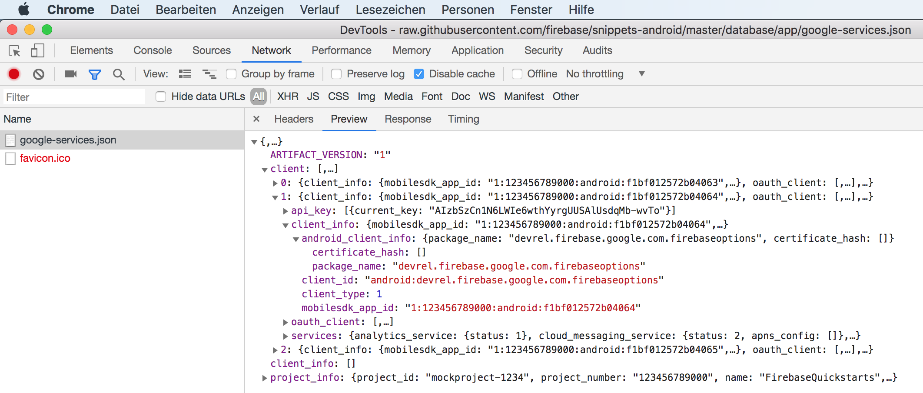Image resolution: width=923 pixels, height=393 pixels.
Task: Open the Sources panel
Action: tap(212, 50)
